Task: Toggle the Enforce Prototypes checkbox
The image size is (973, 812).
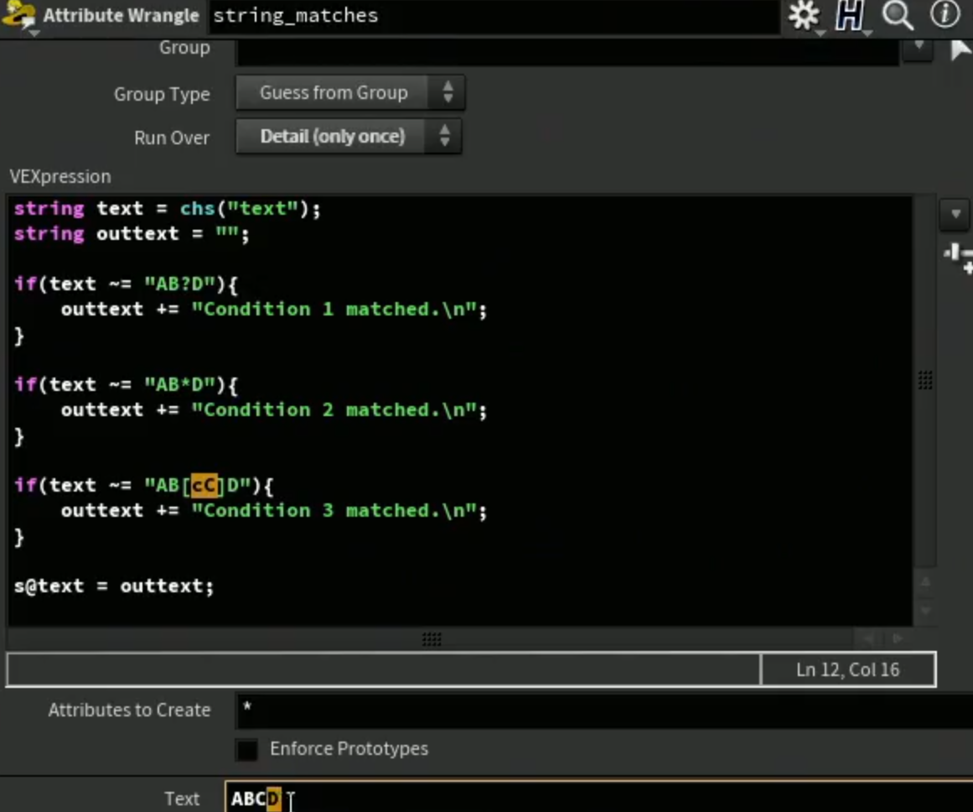Action: tap(246, 749)
